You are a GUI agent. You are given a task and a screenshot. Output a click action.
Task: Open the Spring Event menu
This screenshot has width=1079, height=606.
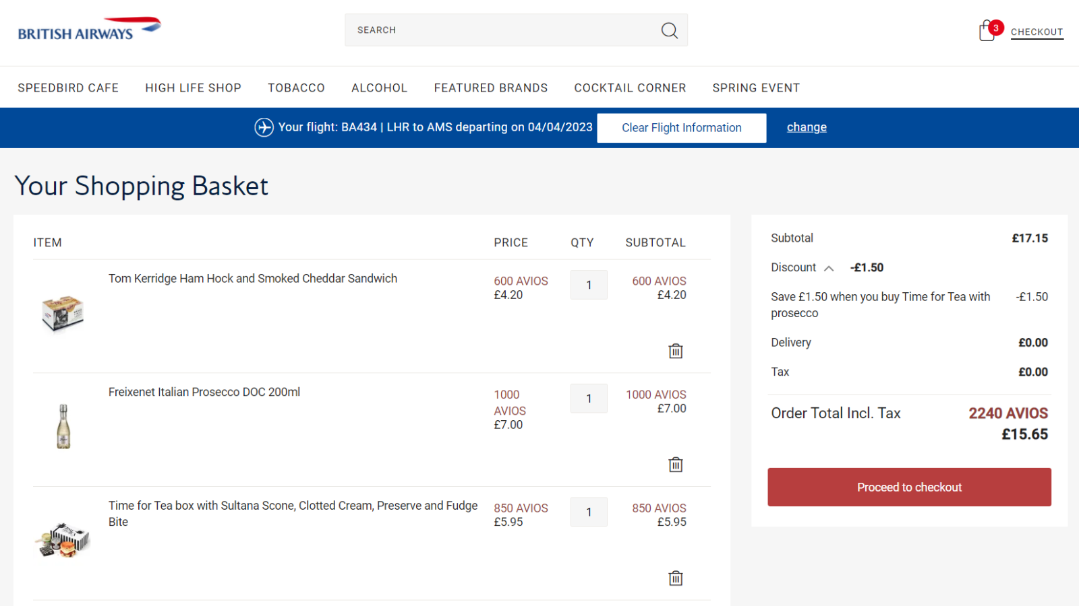click(756, 88)
